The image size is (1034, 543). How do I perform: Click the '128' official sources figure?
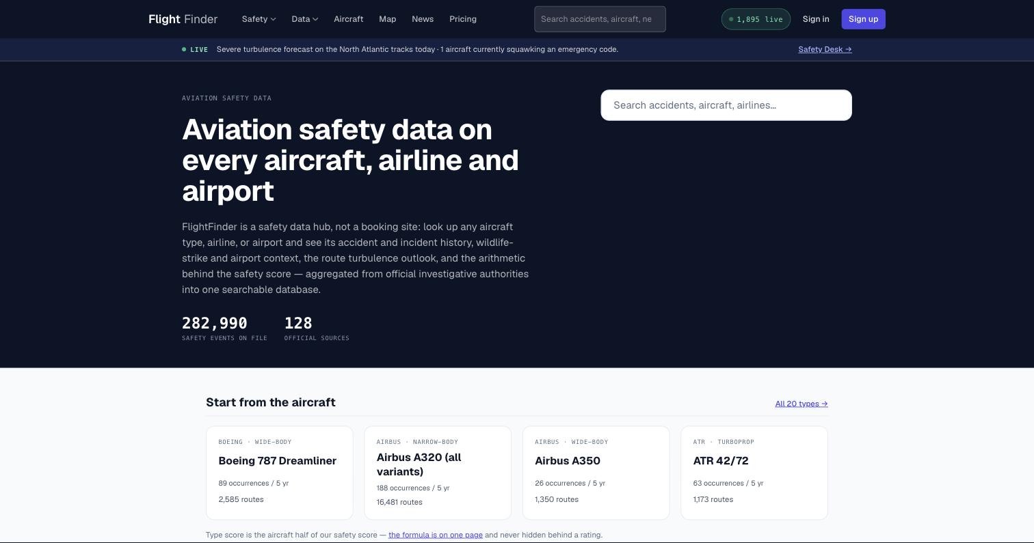tap(298, 323)
